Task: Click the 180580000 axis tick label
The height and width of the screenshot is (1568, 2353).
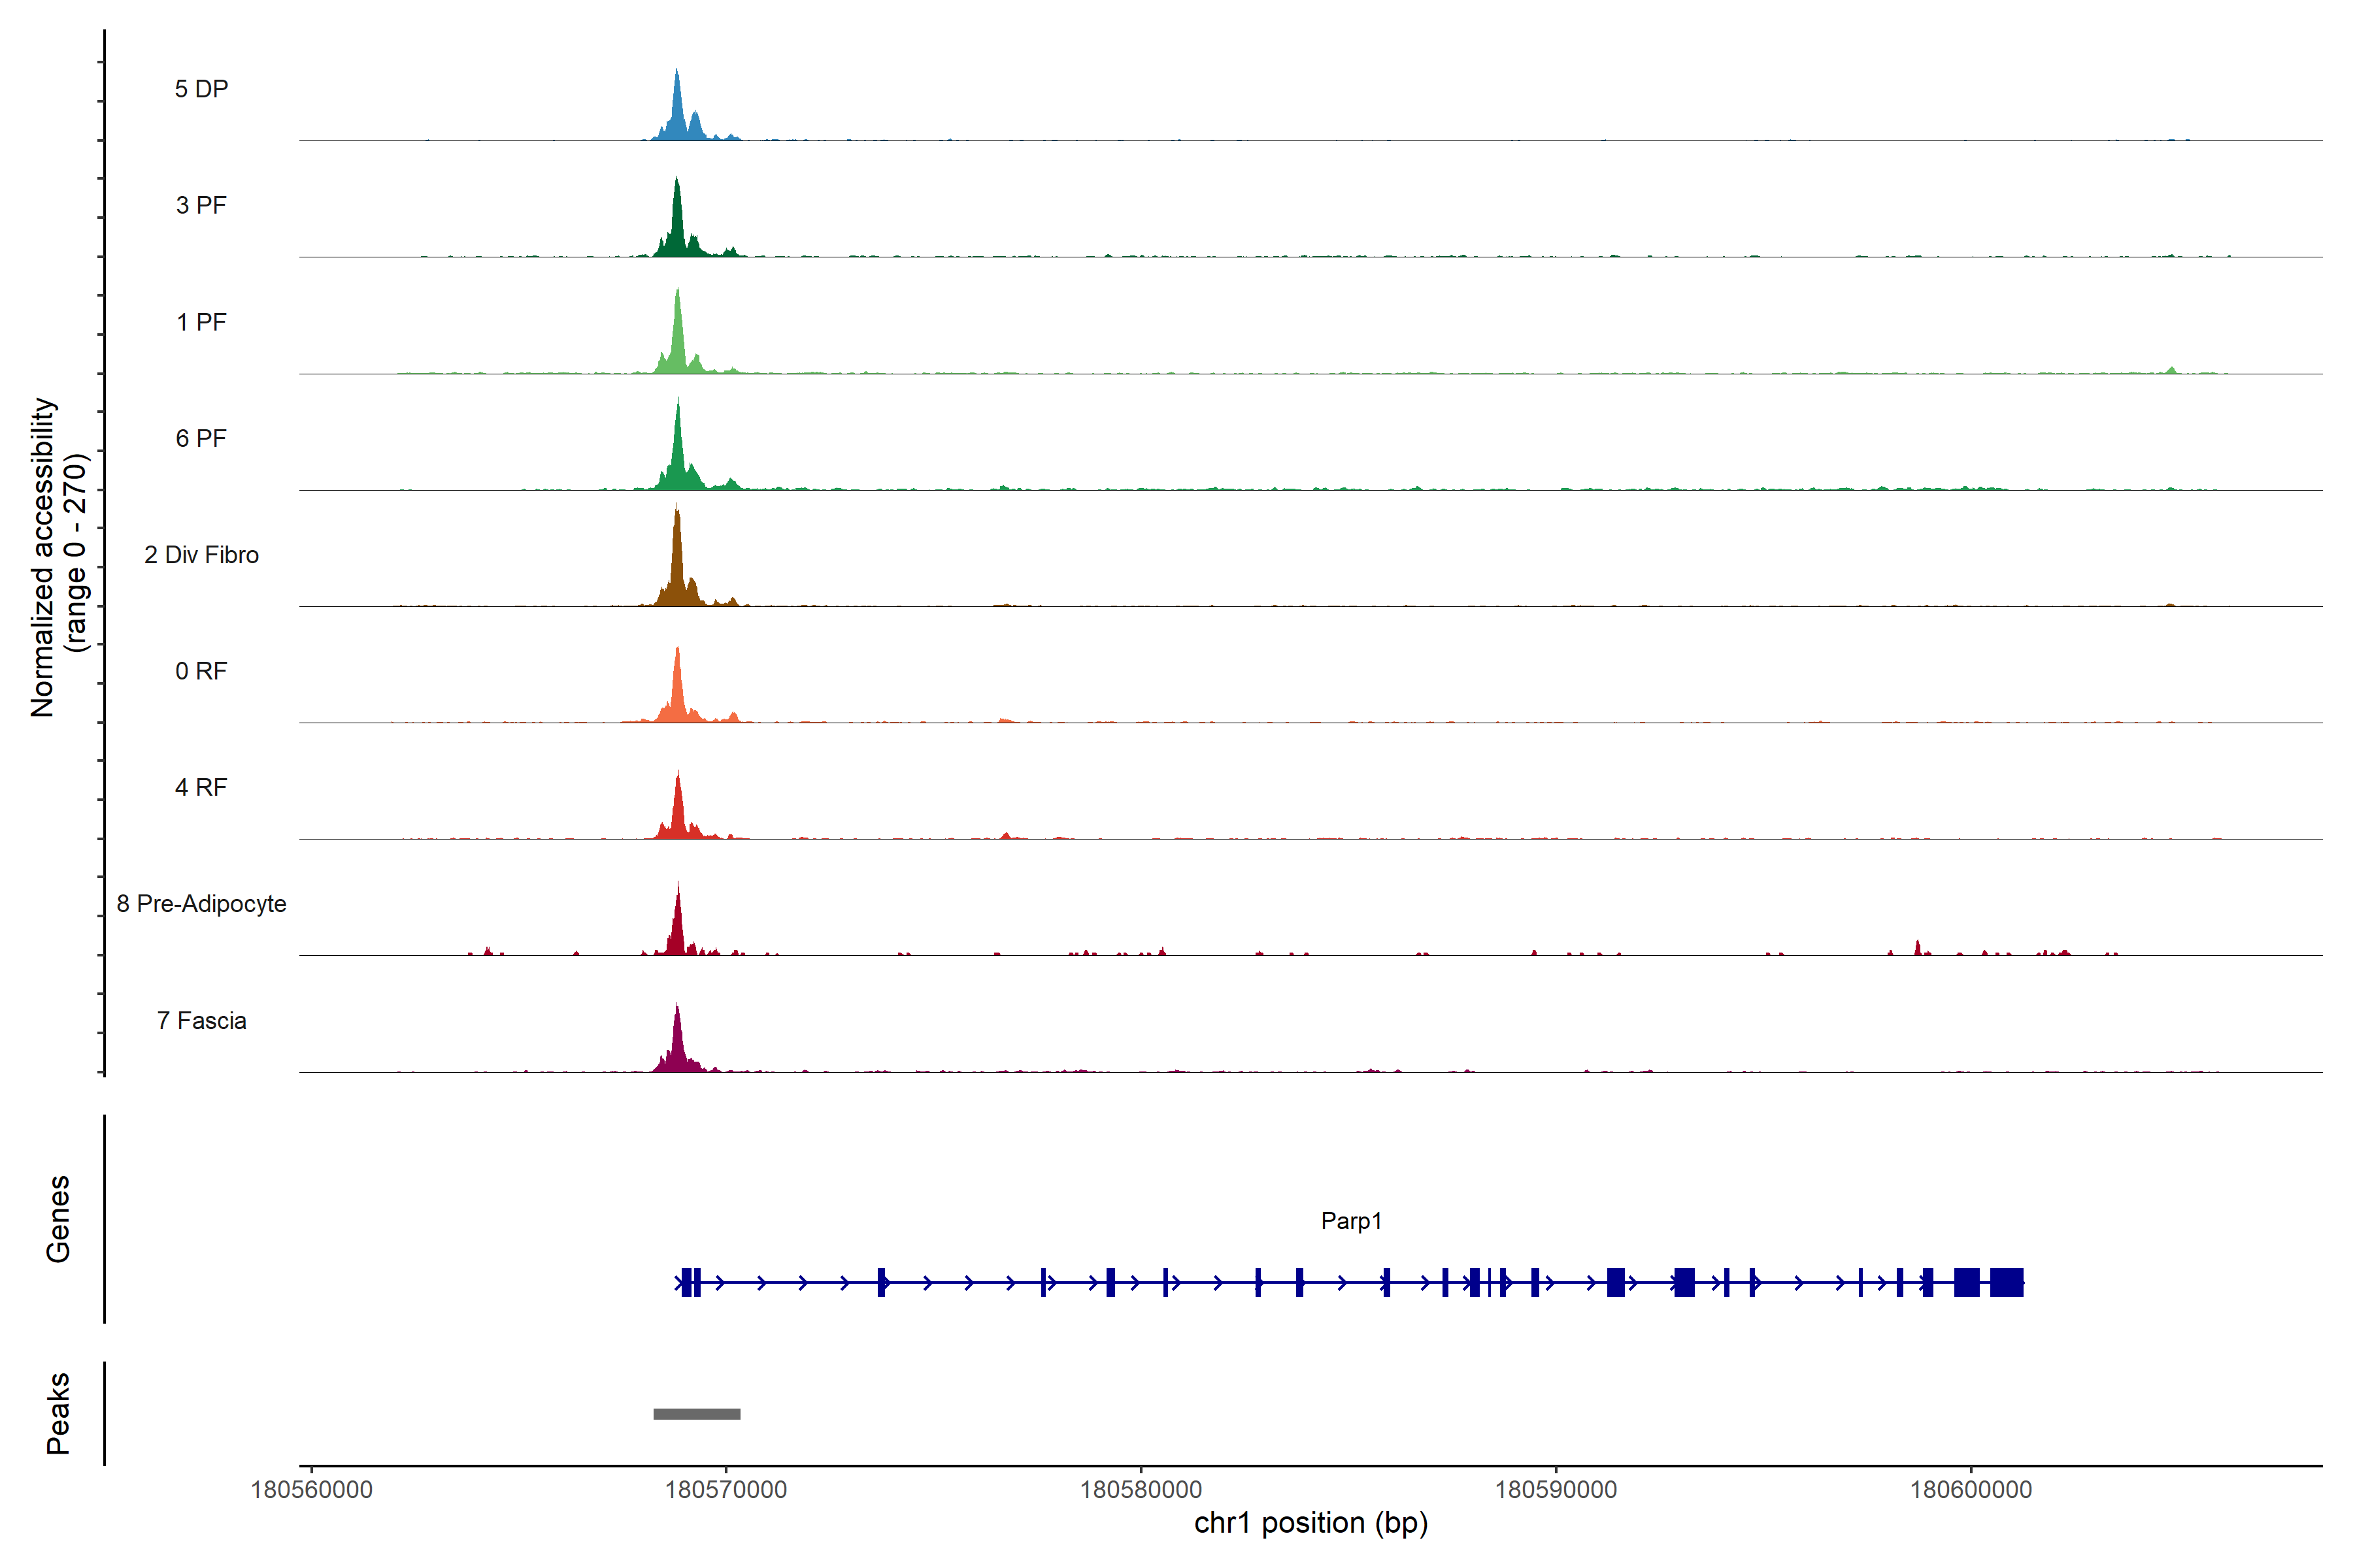Action: pos(1141,1489)
